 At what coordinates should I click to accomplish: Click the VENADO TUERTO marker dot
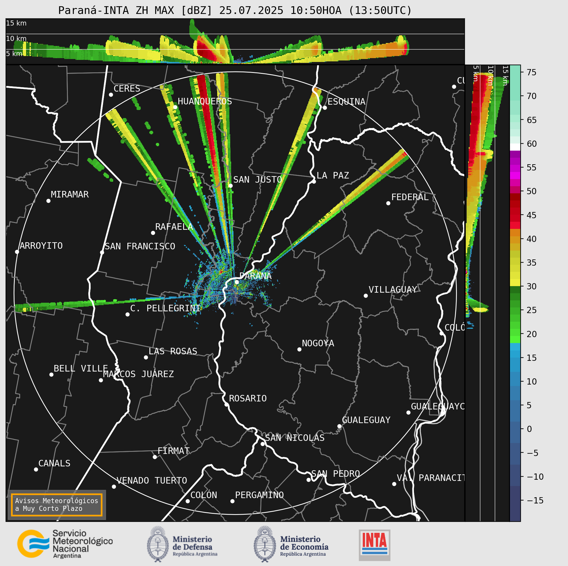pyautogui.click(x=114, y=487)
